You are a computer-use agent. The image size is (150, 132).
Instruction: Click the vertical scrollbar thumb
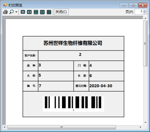[145, 44]
